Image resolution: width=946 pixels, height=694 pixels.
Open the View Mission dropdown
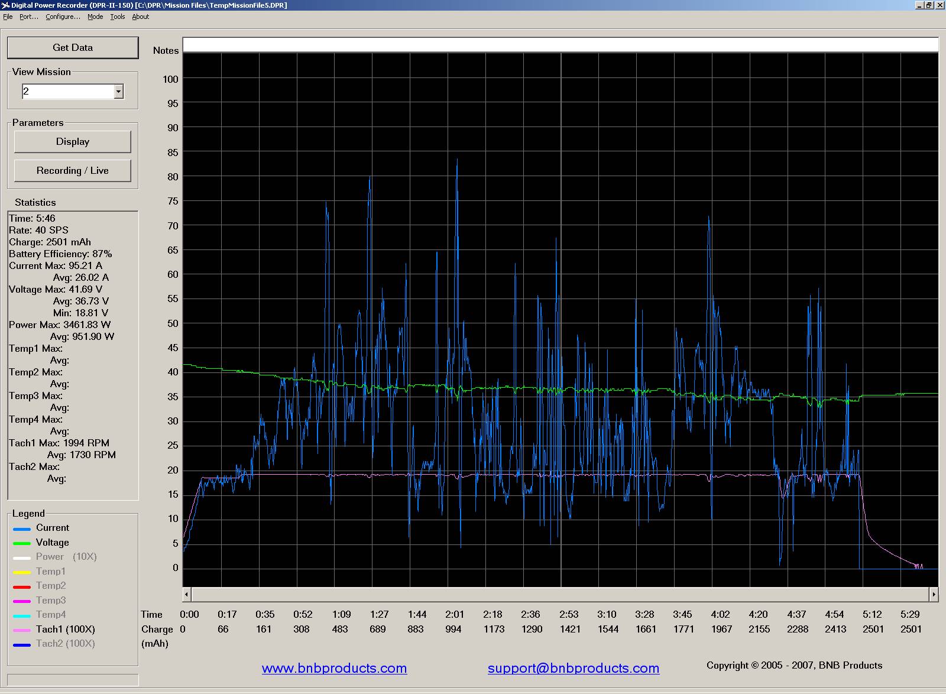point(118,92)
